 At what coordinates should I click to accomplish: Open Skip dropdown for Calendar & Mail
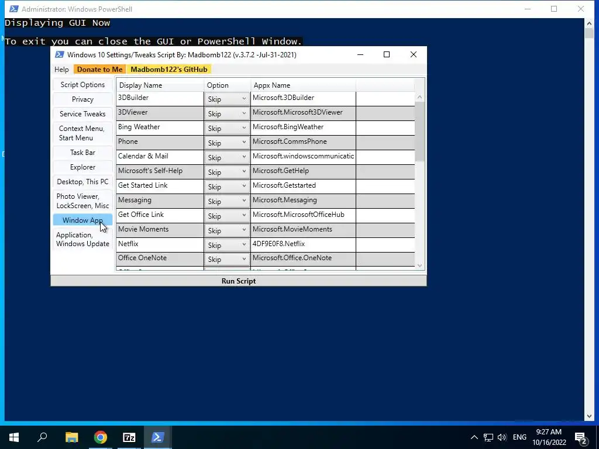[x=227, y=158]
